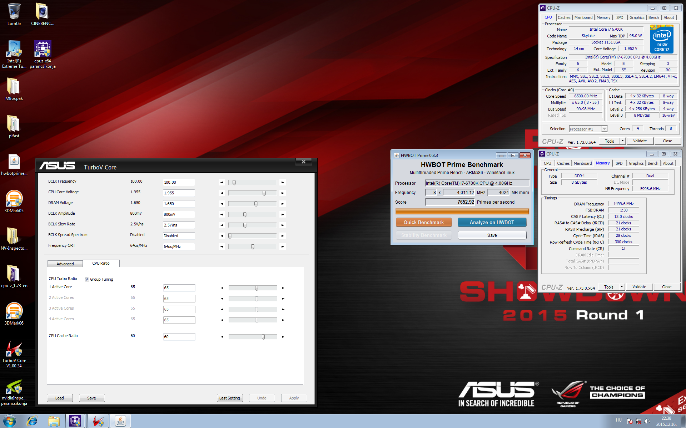This screenshot has width=686, height=428.
Task: Launch the TurboV Core V1.00.34 shortcut
Action: [14, 354]
